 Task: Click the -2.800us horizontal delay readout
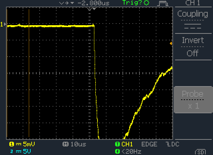[x=93, y=3]
